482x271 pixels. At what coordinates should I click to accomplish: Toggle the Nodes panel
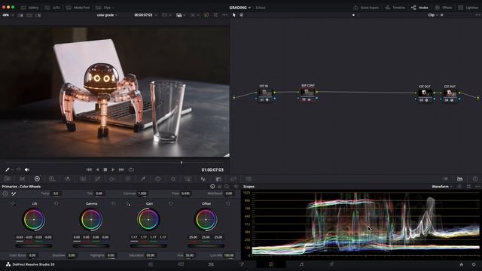coord(419,8)
